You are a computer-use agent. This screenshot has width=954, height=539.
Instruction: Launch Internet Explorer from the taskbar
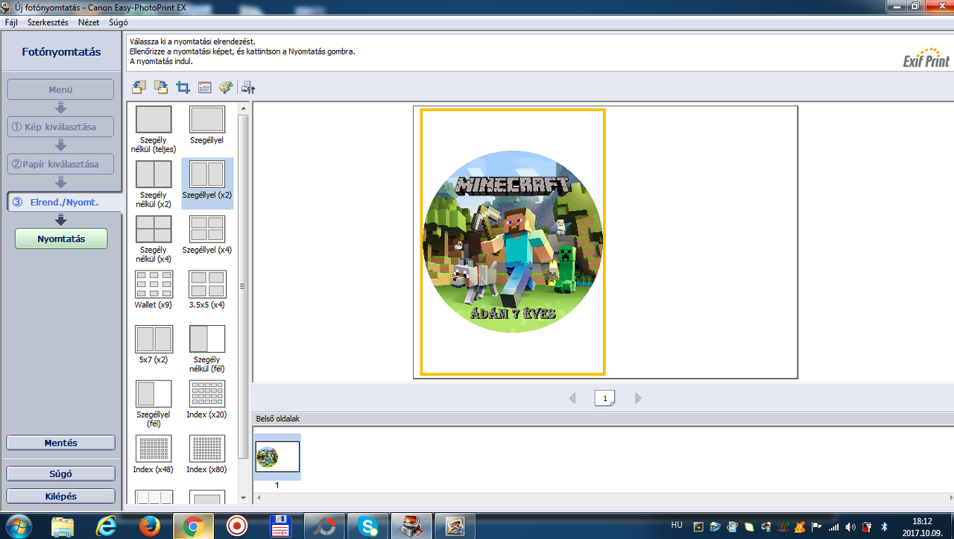point(107,526)
